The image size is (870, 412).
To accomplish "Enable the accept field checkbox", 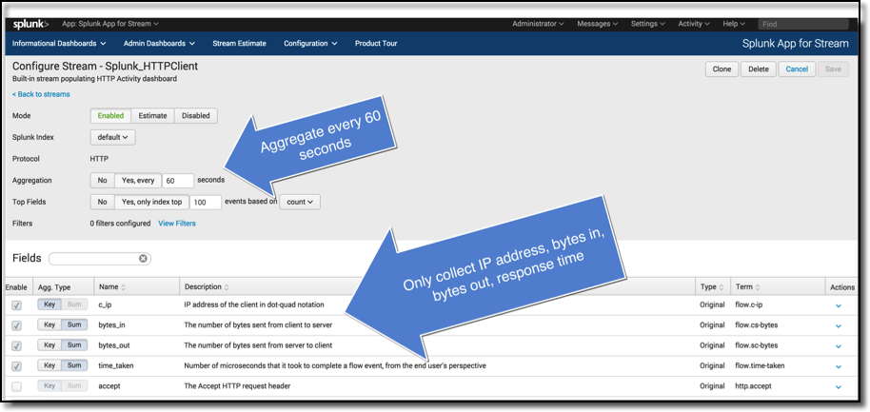I will click(x=16, y=386).
